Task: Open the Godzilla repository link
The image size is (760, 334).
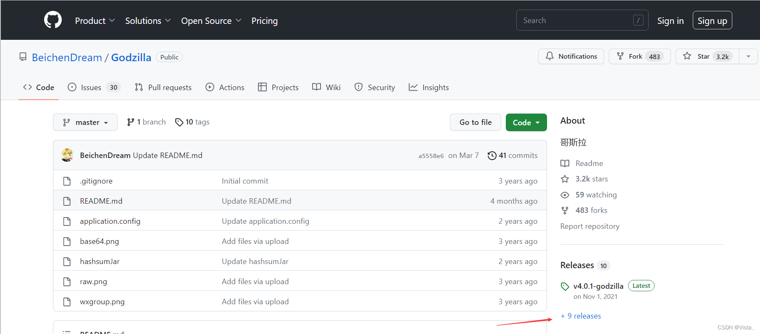Action: point(131,57)
